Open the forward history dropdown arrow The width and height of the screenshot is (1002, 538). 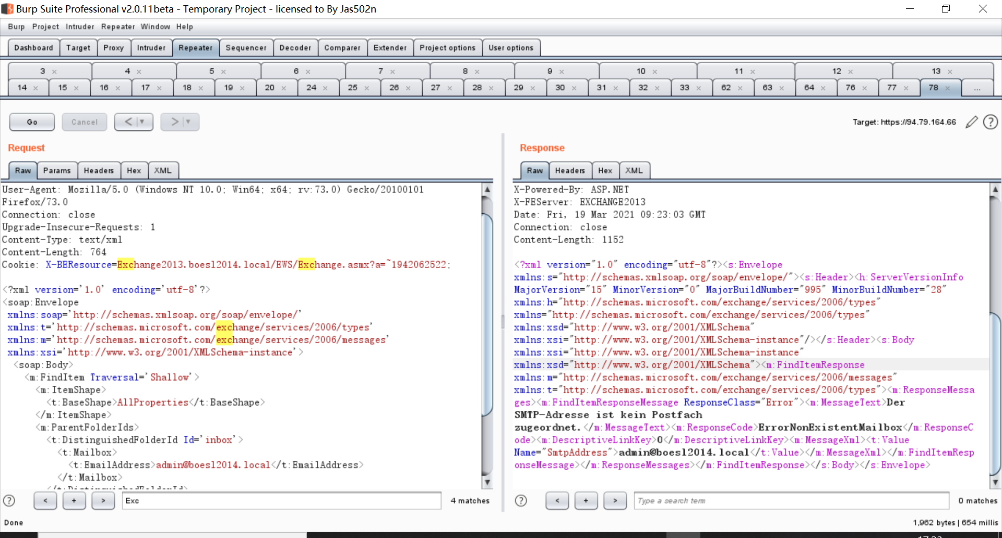tap(188, 121)
